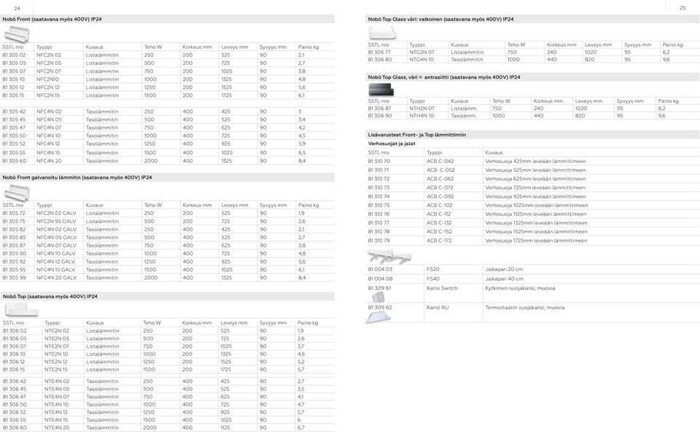Select heading 'Nobö Front (saatavana myös 400V) IP24'
700x432 pixels.
point(52,19)
